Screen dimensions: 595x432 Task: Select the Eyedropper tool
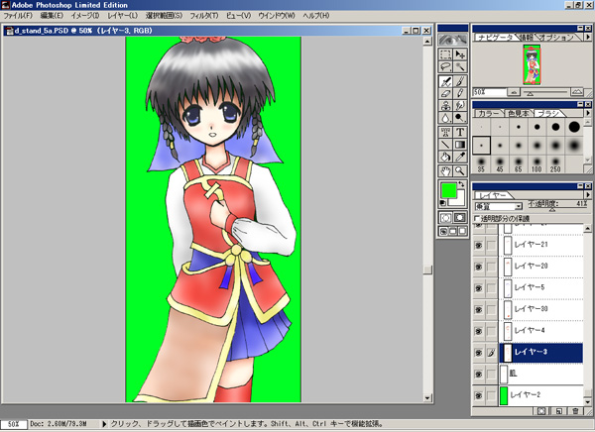tap(460, 157)
